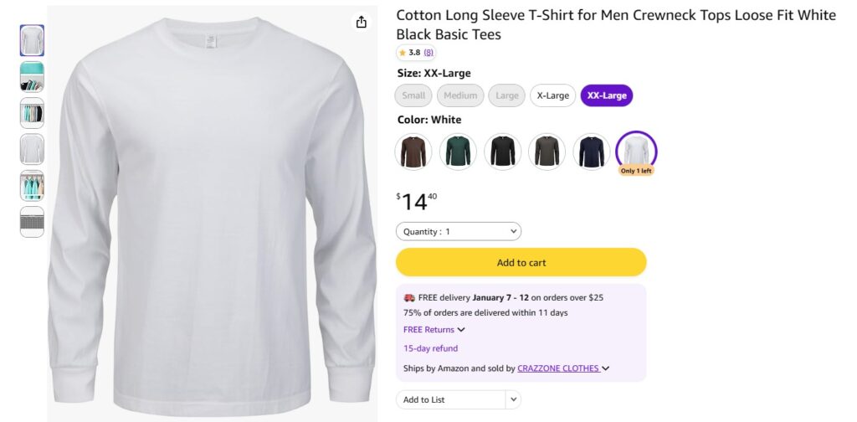View the last thumbnail with size chart
The height and width of the screenshot is (422, 857).
click(x=32, y=222)
